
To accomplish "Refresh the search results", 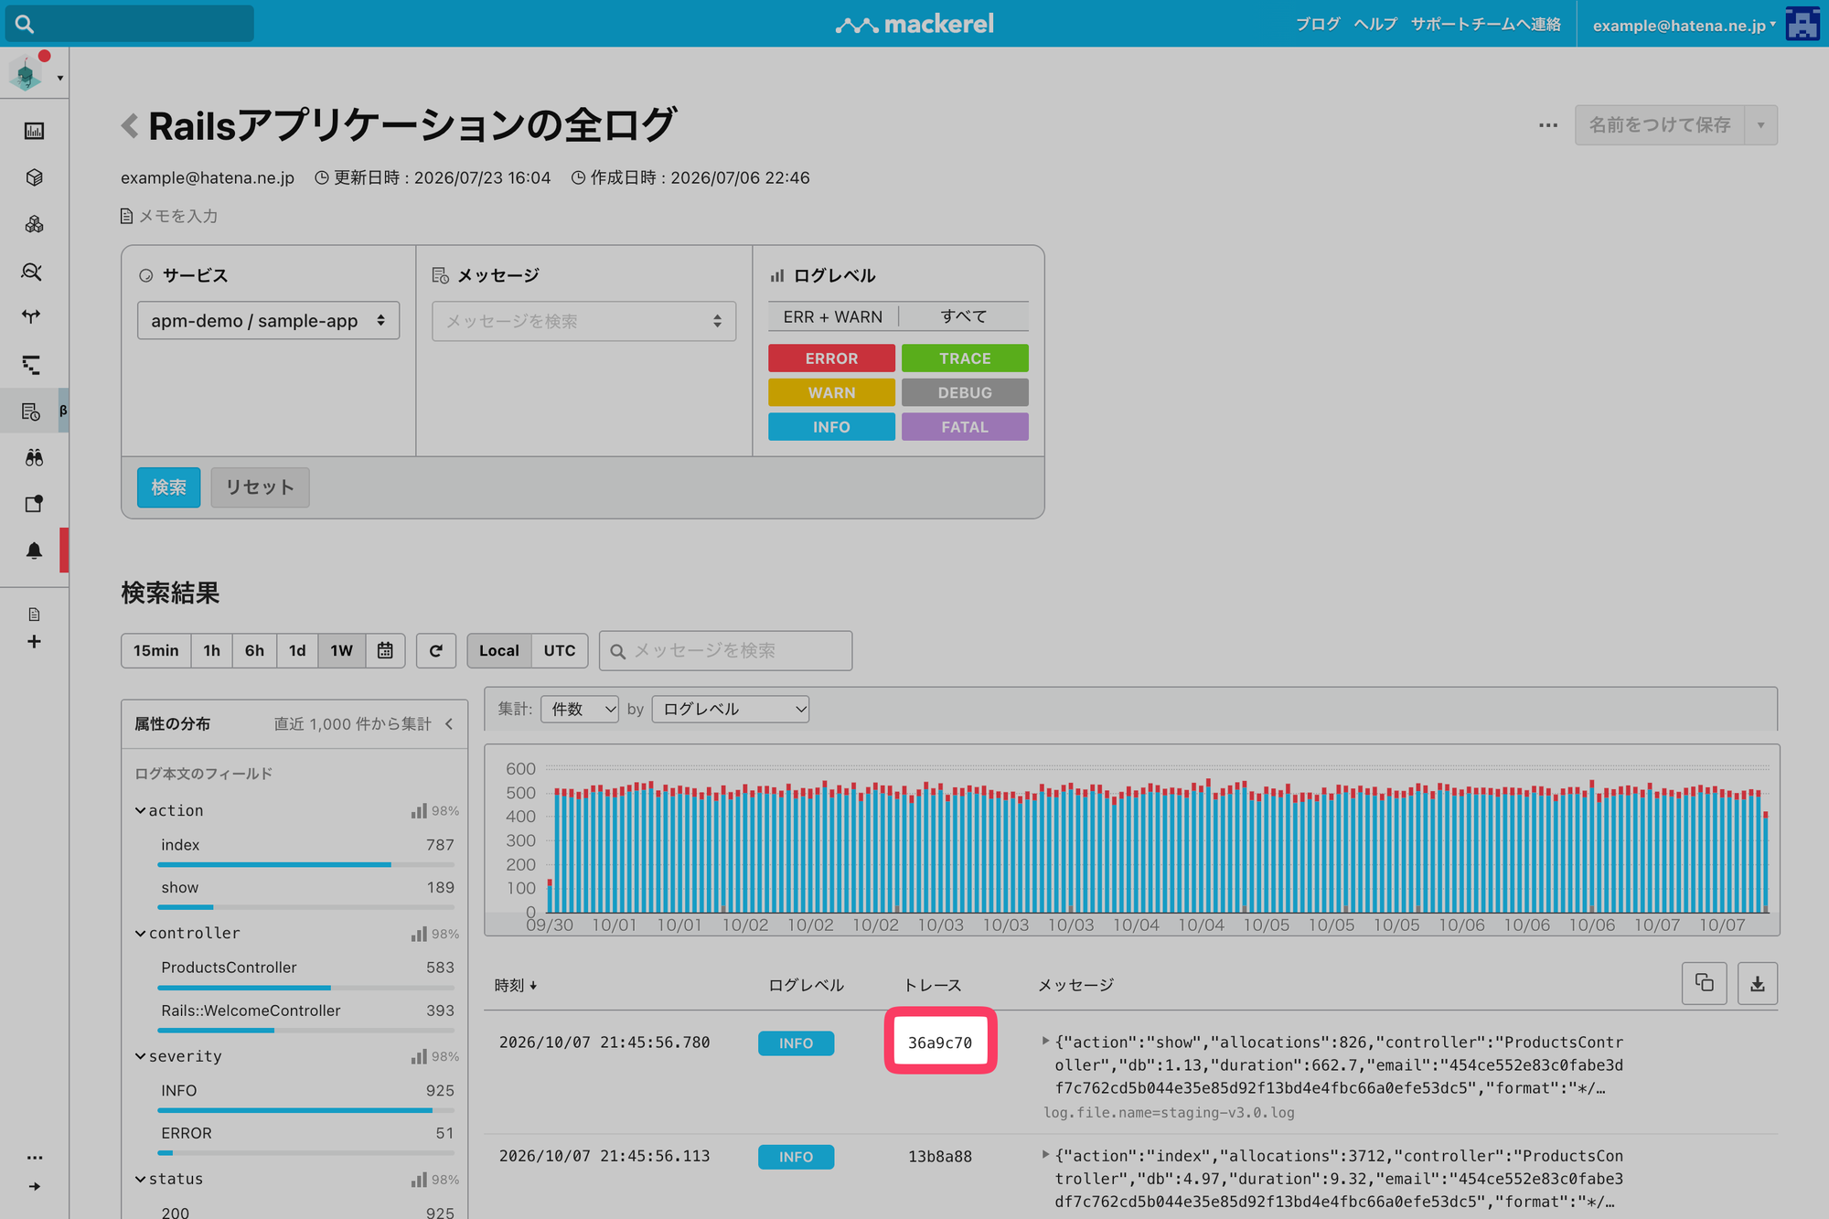I will [x=436, y=650].
